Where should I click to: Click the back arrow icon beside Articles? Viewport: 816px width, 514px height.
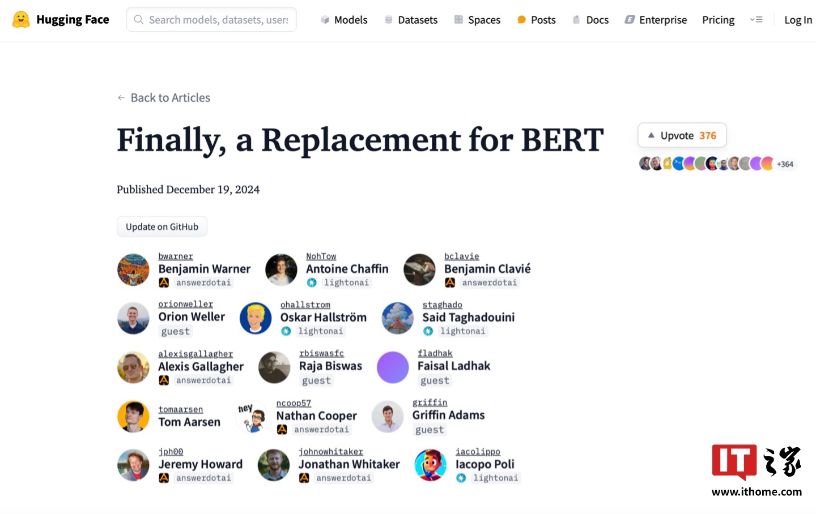[121, 98]
